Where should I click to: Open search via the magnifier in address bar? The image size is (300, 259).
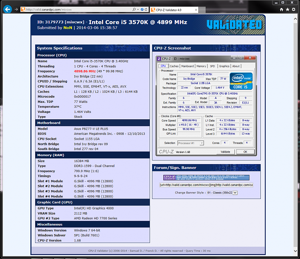click(134, 9)
